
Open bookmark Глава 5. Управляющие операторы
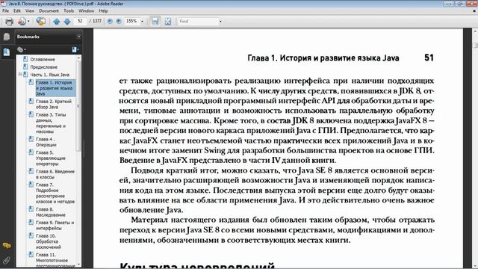[x=51, y=158]
